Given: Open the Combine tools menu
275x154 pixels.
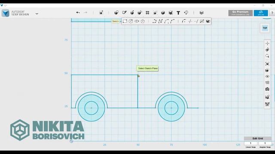Looking at the screenshot, I should [163, 12].
